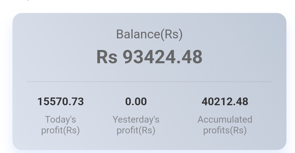The height and width of the screenshot is (153, 295).
Task: Tap the 0.00 yesterday's profit value
Action: [136, 102]
